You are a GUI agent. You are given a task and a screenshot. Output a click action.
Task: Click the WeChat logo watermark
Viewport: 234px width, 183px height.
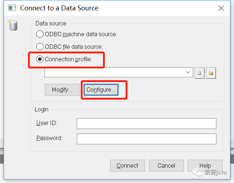tap(197, 172)
